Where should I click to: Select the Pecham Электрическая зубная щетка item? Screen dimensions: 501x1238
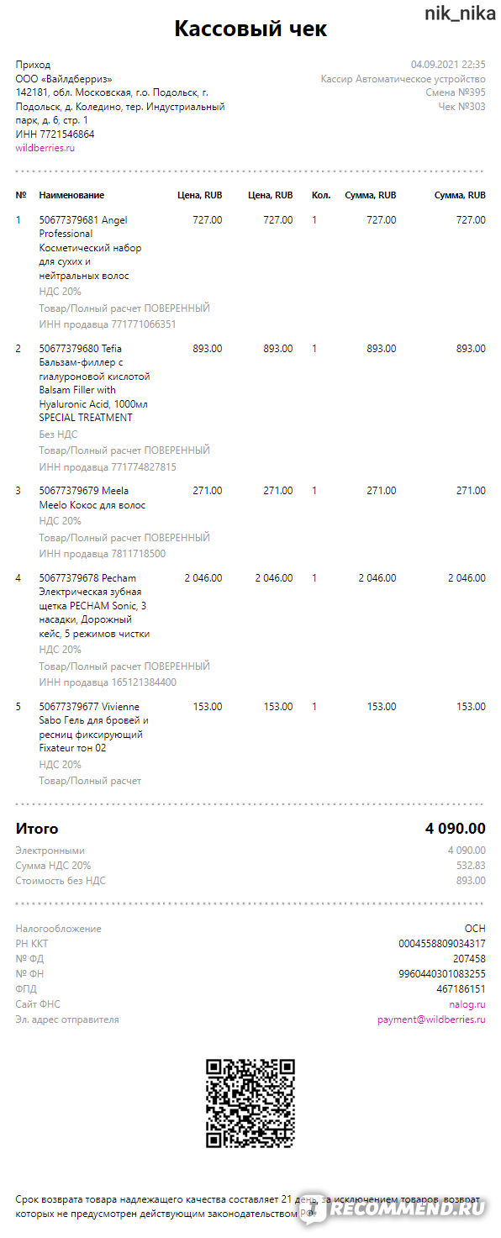pos(95,606)
